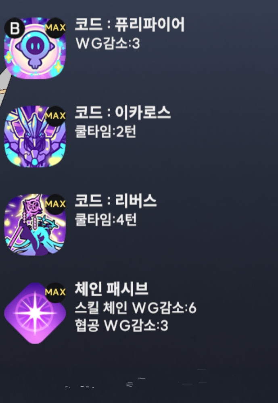The width and height of the screenshot is (278, 403).
Task: Tap the B badge on the Purifier skill
Action: coord(15,28)
